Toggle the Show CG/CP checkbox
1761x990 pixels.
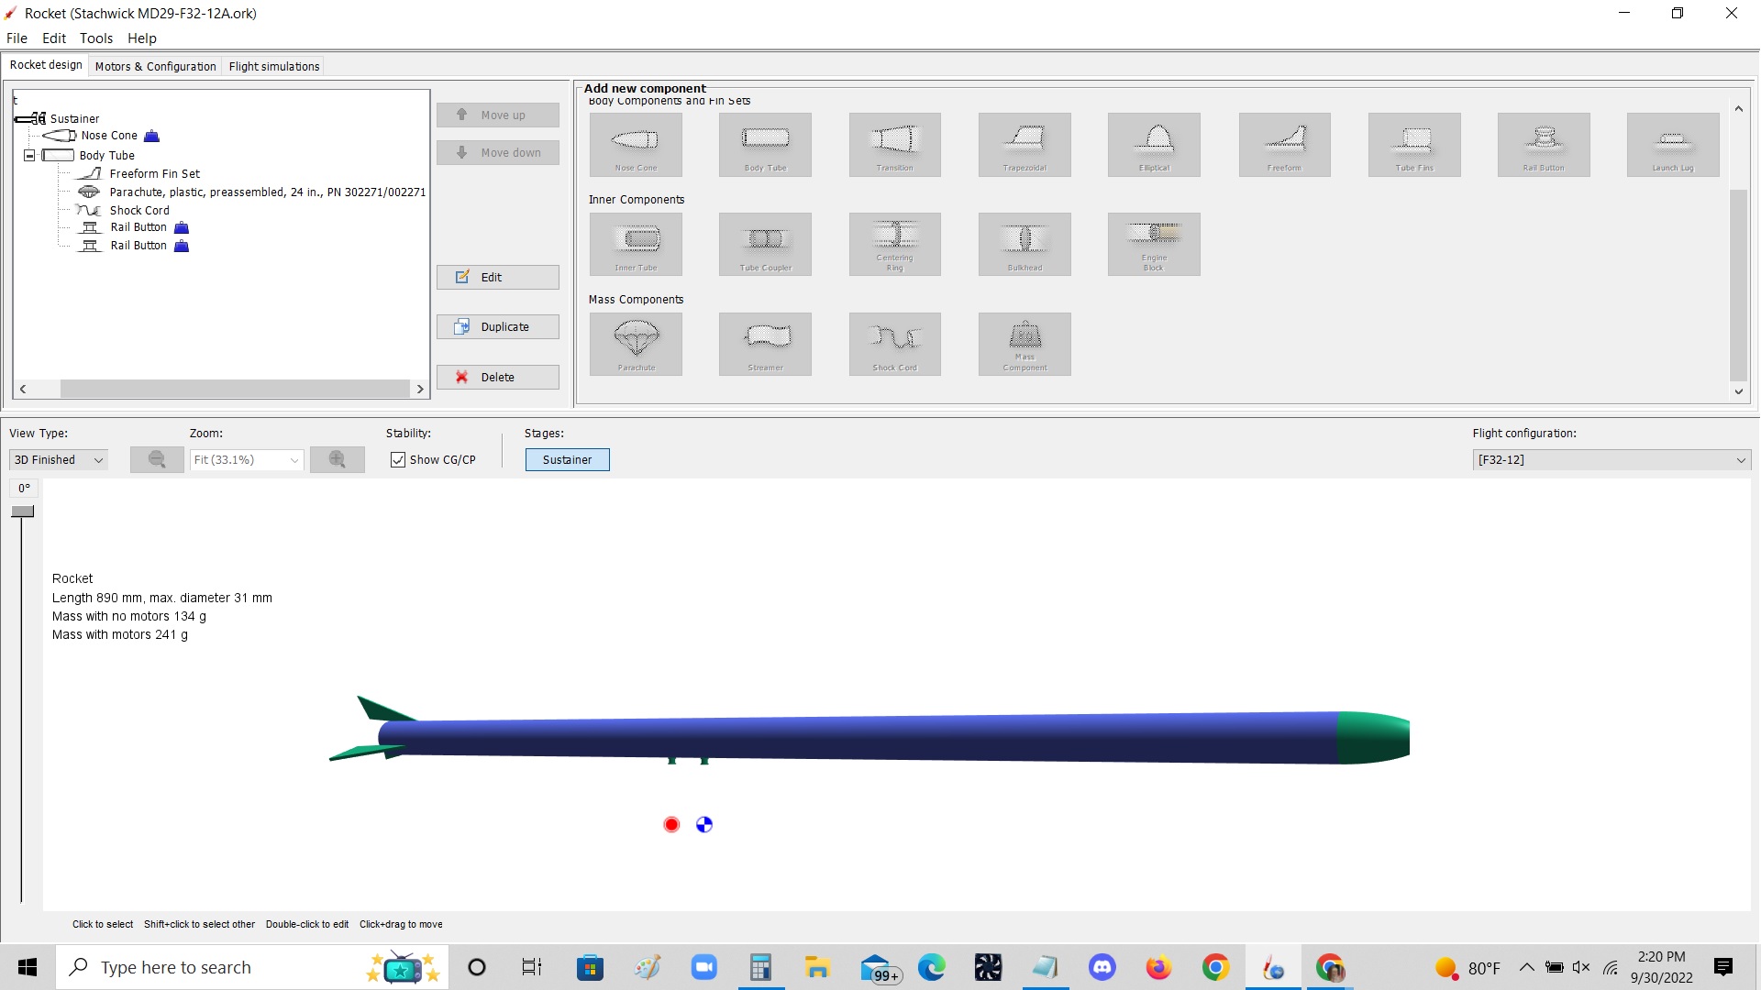tap(397, 459)
